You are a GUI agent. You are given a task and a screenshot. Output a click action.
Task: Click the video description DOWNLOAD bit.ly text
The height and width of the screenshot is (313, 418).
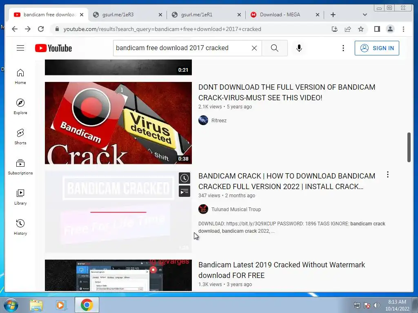[x=291, y=227]
